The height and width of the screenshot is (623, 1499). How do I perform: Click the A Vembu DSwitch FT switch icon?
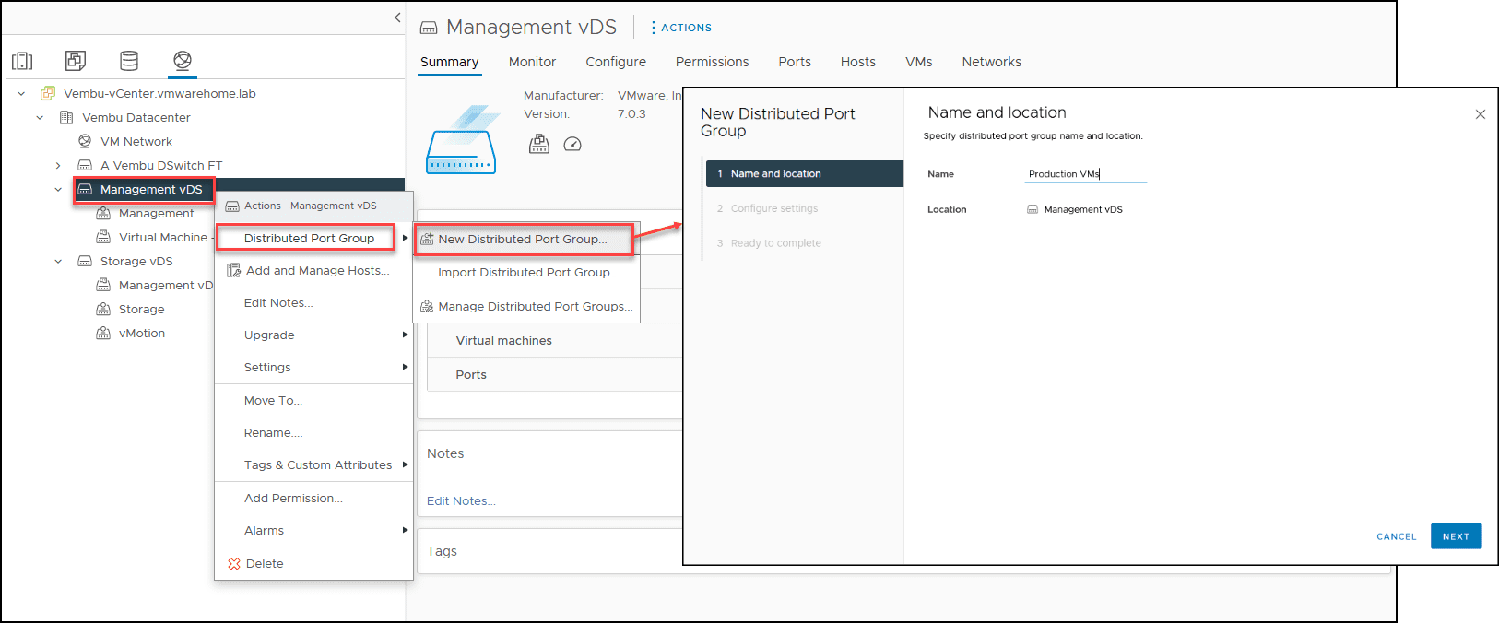coord(85,165)
